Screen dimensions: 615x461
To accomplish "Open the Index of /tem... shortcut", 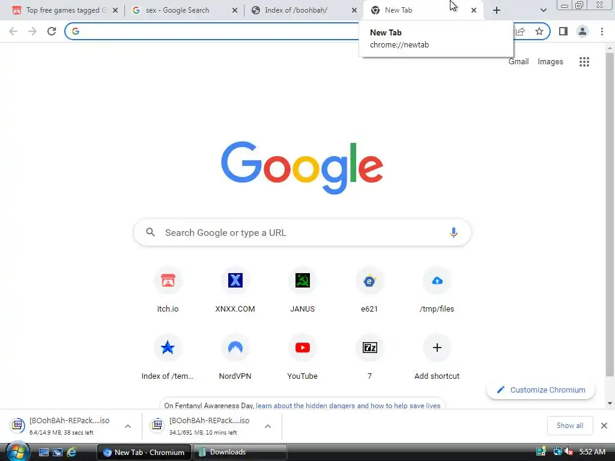I will pos(168,358).
